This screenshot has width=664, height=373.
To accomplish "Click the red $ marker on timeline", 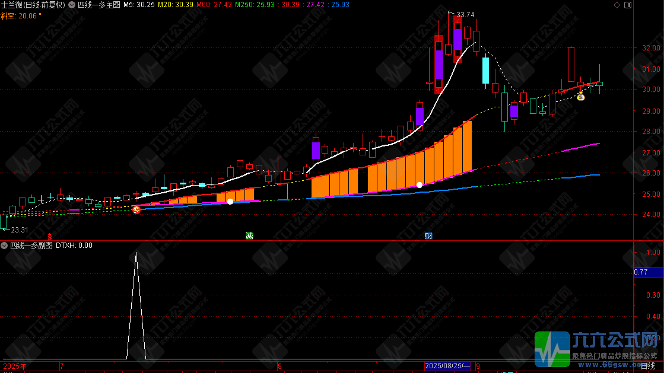I will pyautogui.click(x=49, y=237).
